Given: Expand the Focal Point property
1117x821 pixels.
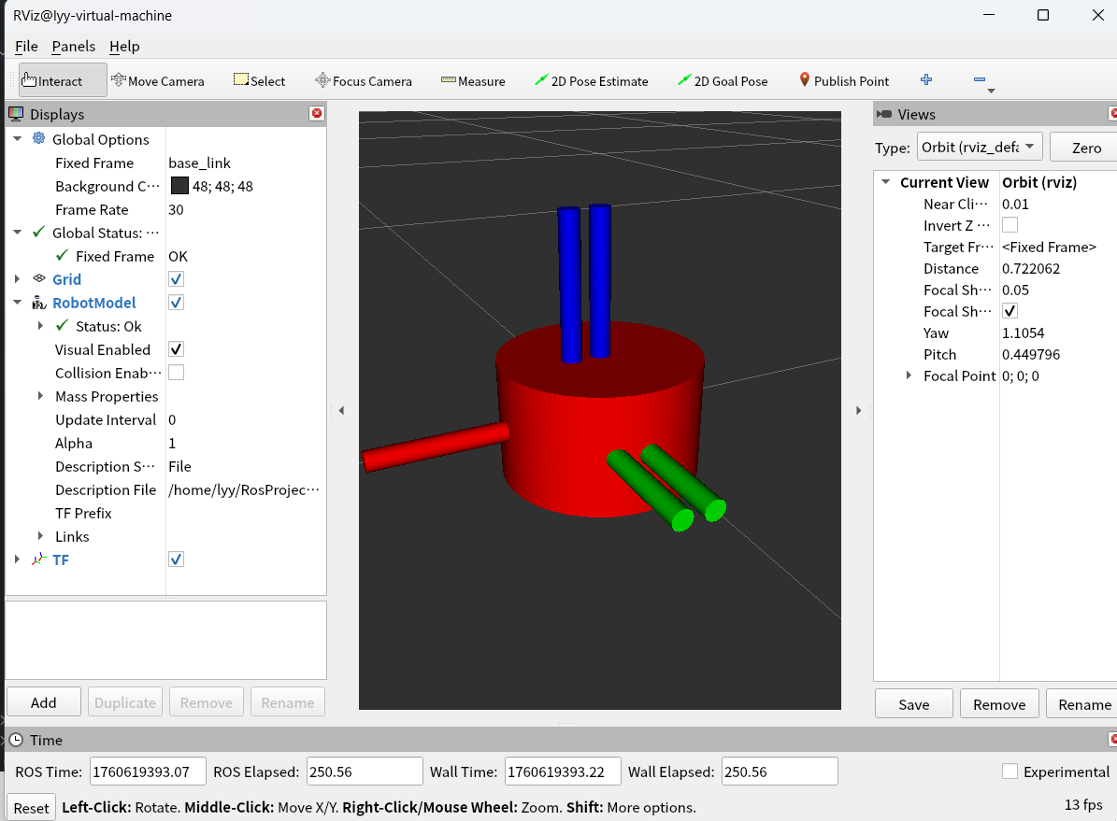Looking at the screenshot, I should click(909, 375).
